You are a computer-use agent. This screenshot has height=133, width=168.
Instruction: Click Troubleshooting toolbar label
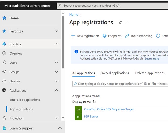click(x=142, y=36)
